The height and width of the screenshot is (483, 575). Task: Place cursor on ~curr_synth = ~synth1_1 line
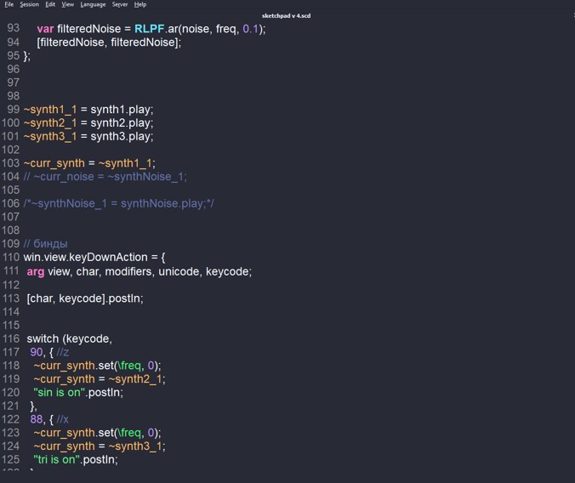(89, 163)
